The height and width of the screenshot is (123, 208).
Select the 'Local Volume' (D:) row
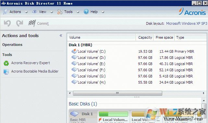pyautogui.click(x=137, y=58)
